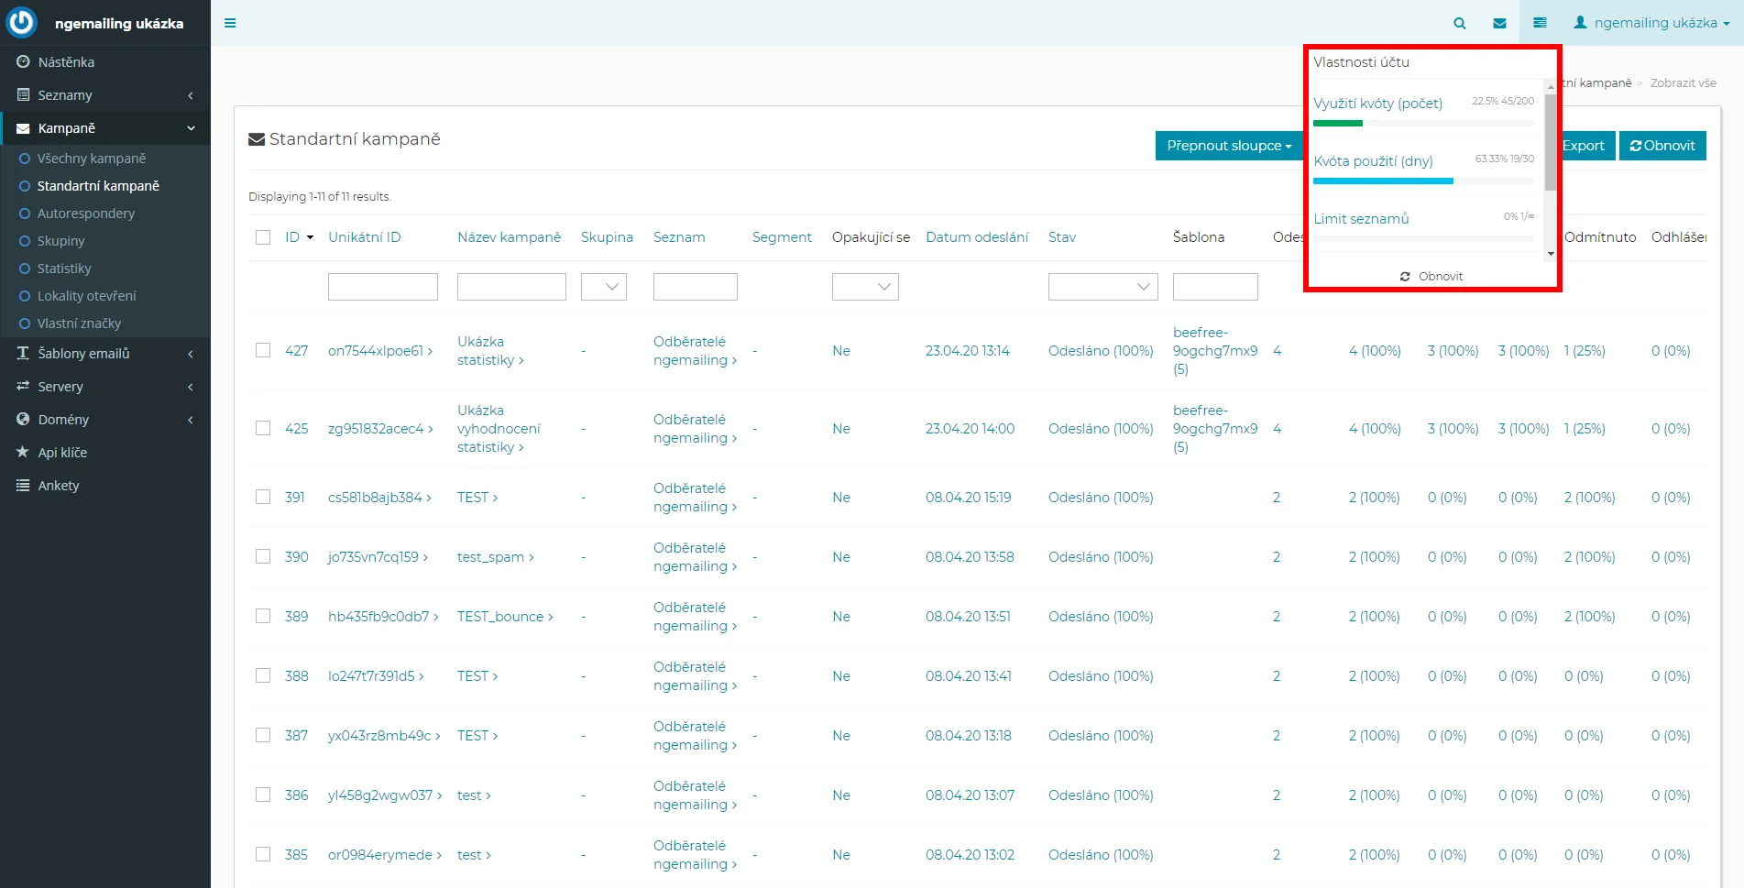This screenshot has height=888, width=1744.
Task: Check the box for campaign 427
Action: click(x=263, y=351)
